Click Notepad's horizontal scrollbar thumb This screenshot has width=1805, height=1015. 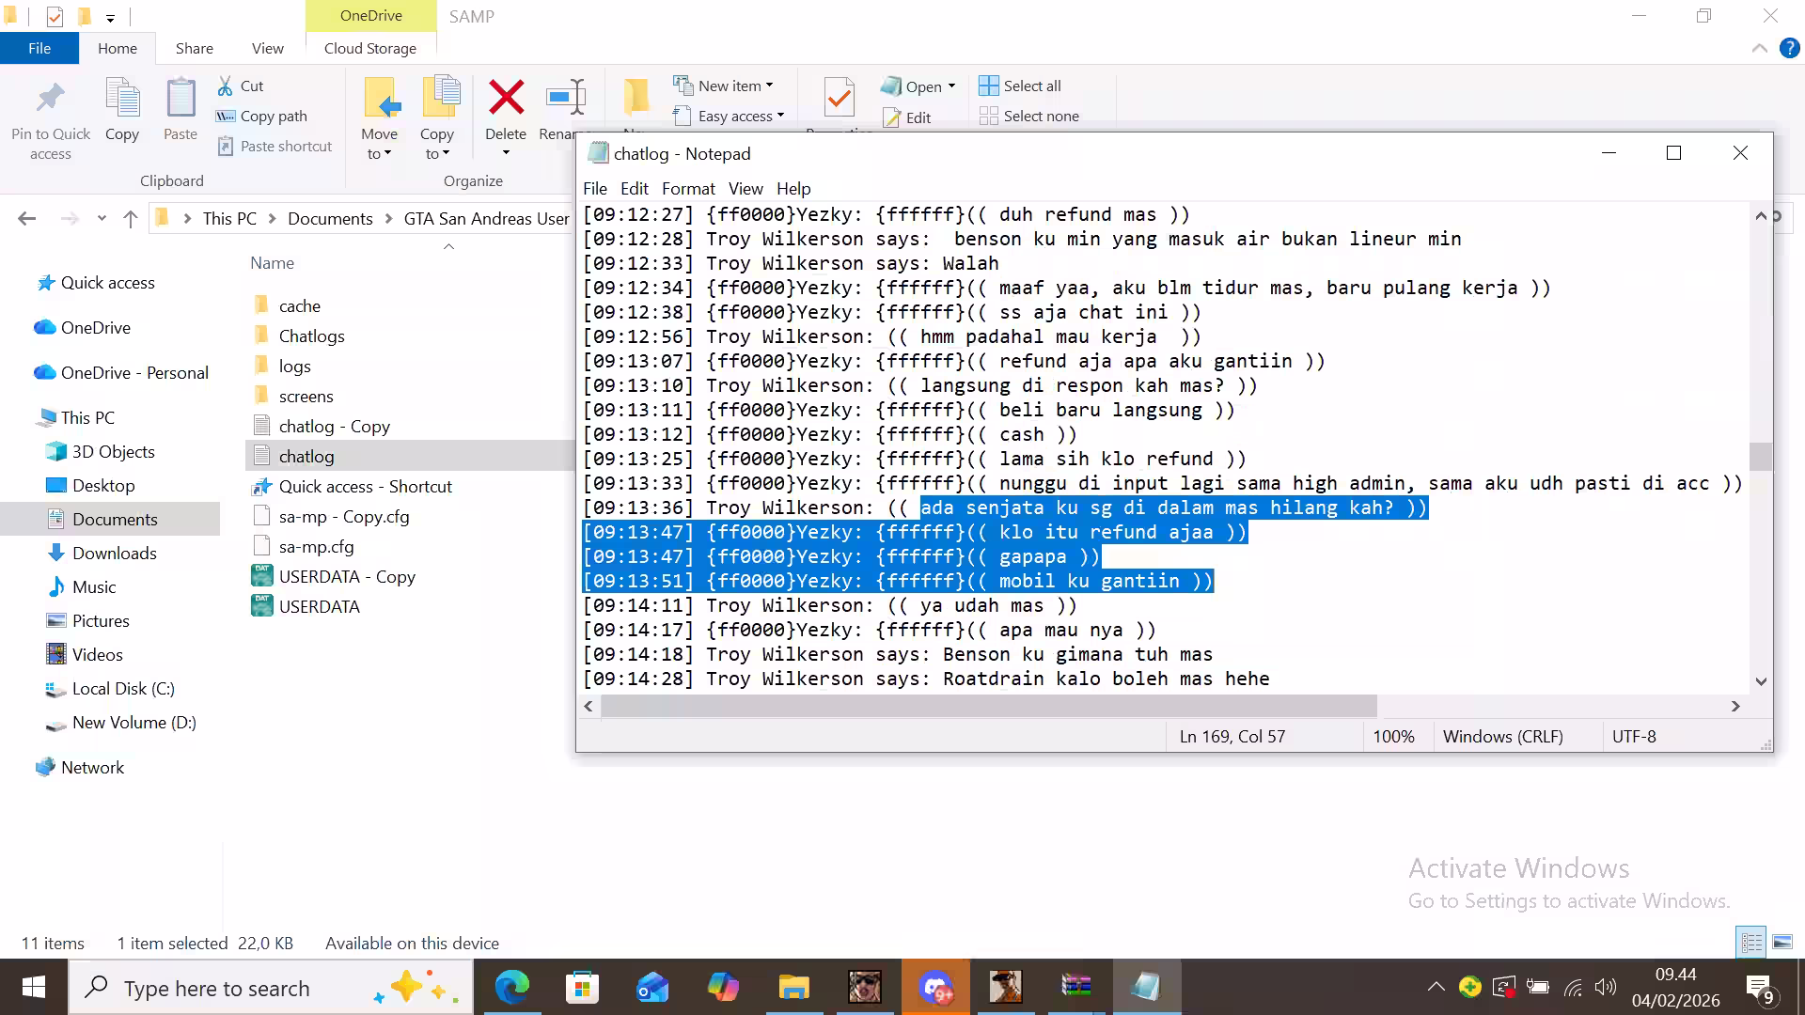pos(989,706)
